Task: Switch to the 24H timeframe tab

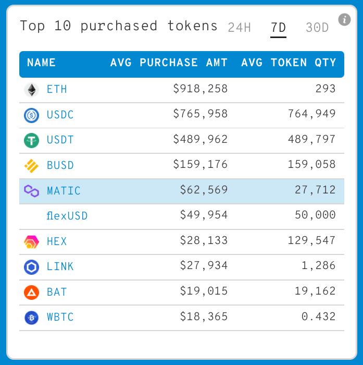Action: point(240,28)
